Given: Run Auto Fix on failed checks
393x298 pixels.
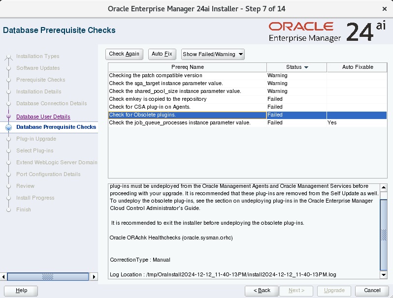Looking at the screenshot, I should (x=162, y=54).
